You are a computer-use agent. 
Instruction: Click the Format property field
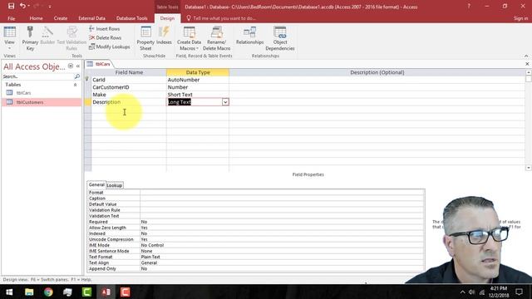[282, 192]
